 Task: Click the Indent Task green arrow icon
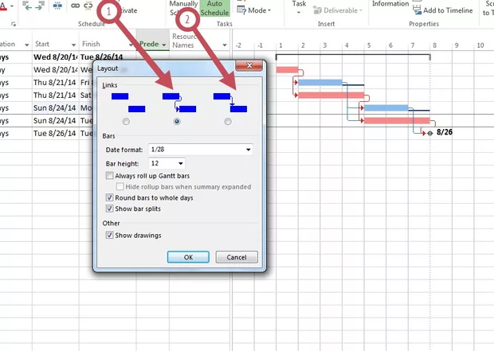41,6
